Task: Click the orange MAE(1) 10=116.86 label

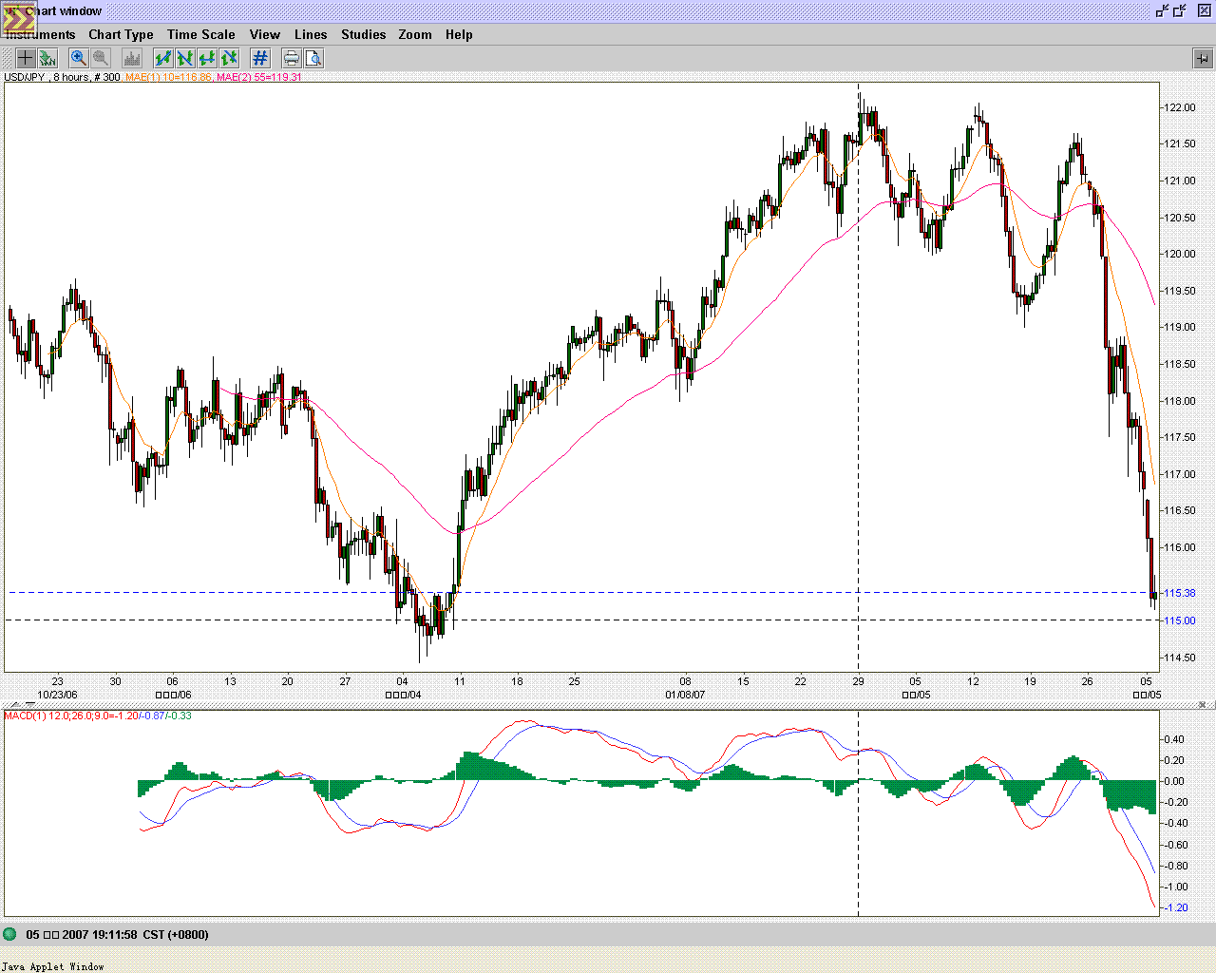Action: coord(168,77)
